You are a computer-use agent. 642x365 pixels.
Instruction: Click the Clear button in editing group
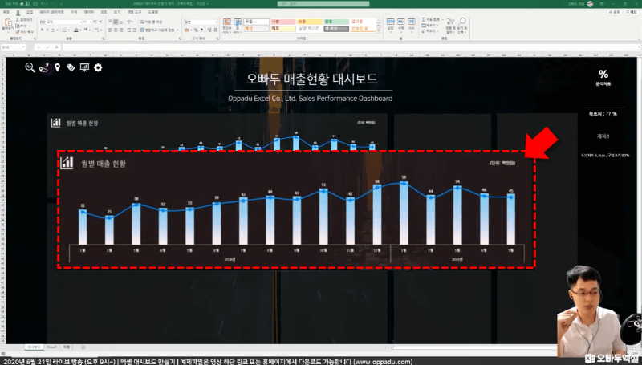pyautogui.click(x=429, y=31)
